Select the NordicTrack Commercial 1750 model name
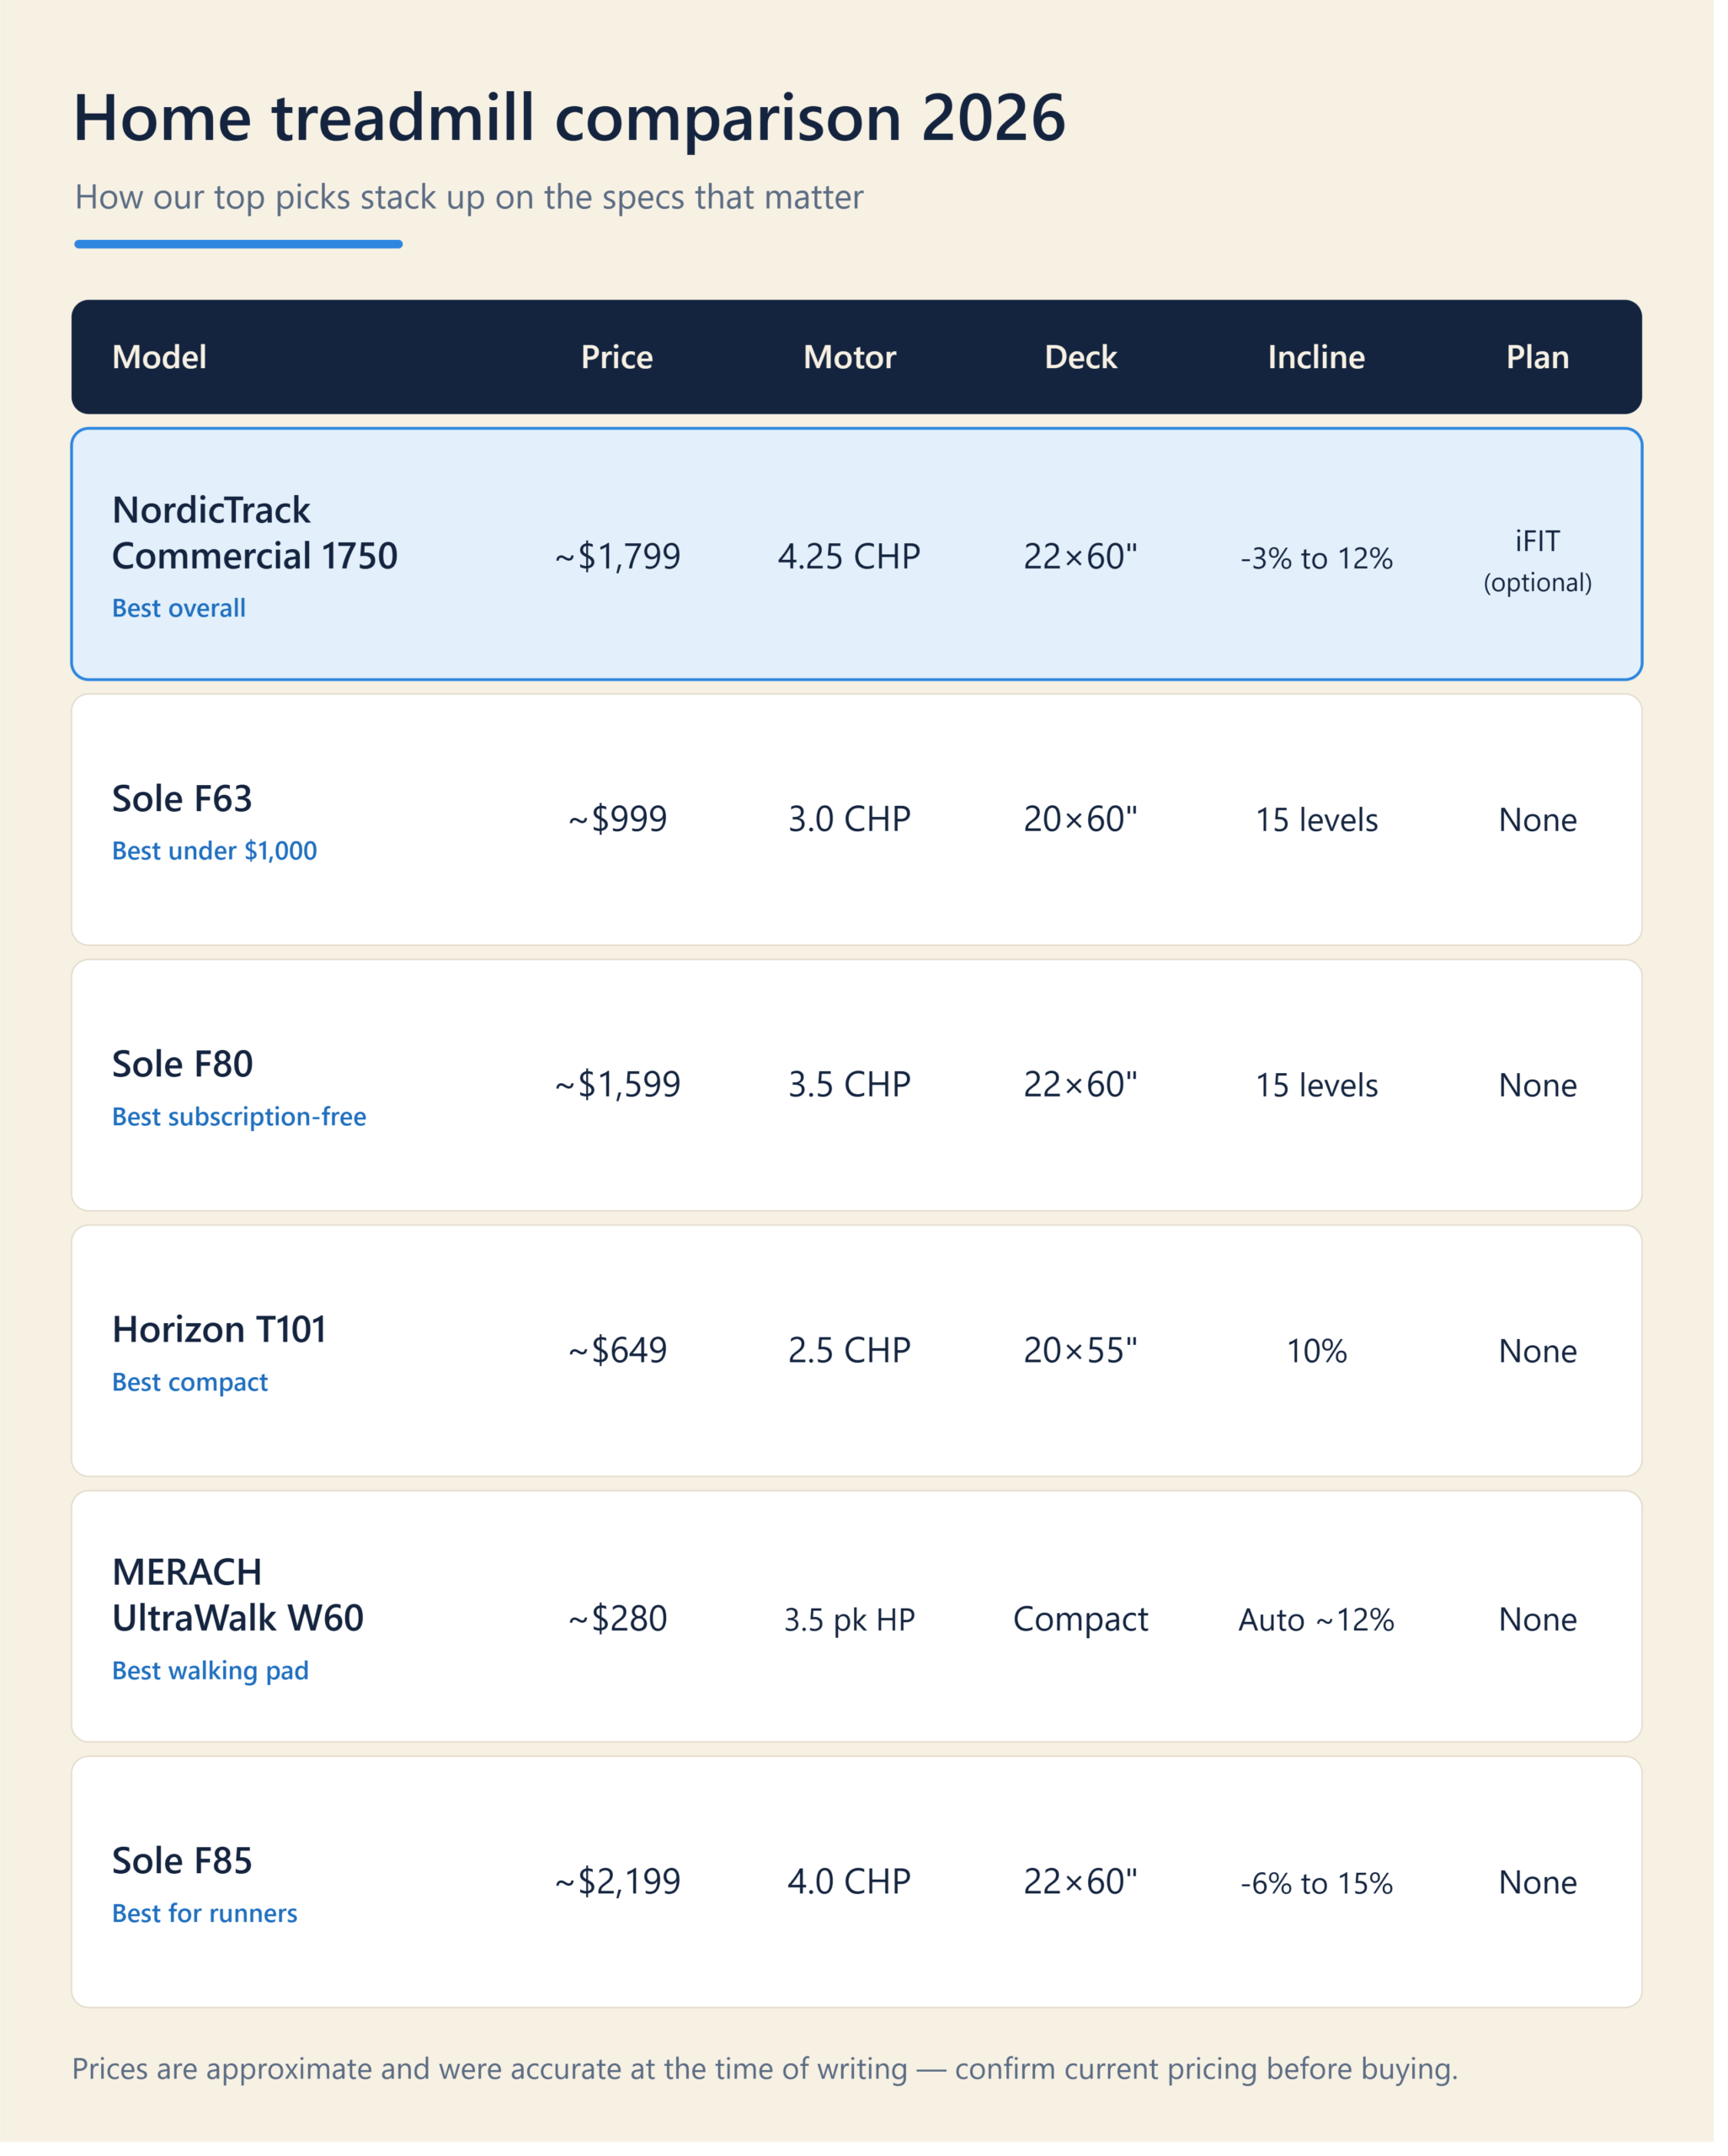Viewport: 1728px width, 2156px height. click(x=257, y=536)
